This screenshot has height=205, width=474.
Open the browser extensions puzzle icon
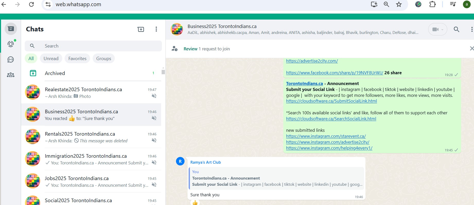(x=433, y=4)
